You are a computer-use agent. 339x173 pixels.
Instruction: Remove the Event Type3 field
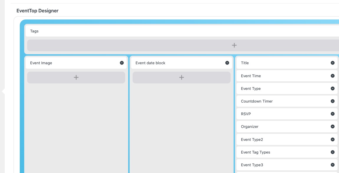tap(333, 165)
